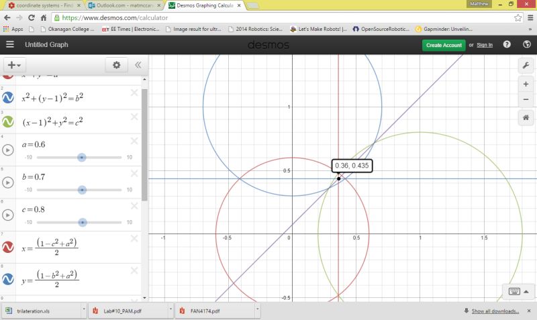The height and width of the screenshot is (320, 537).
Task: Play the slider animation for c
Action: click(8, 215)
